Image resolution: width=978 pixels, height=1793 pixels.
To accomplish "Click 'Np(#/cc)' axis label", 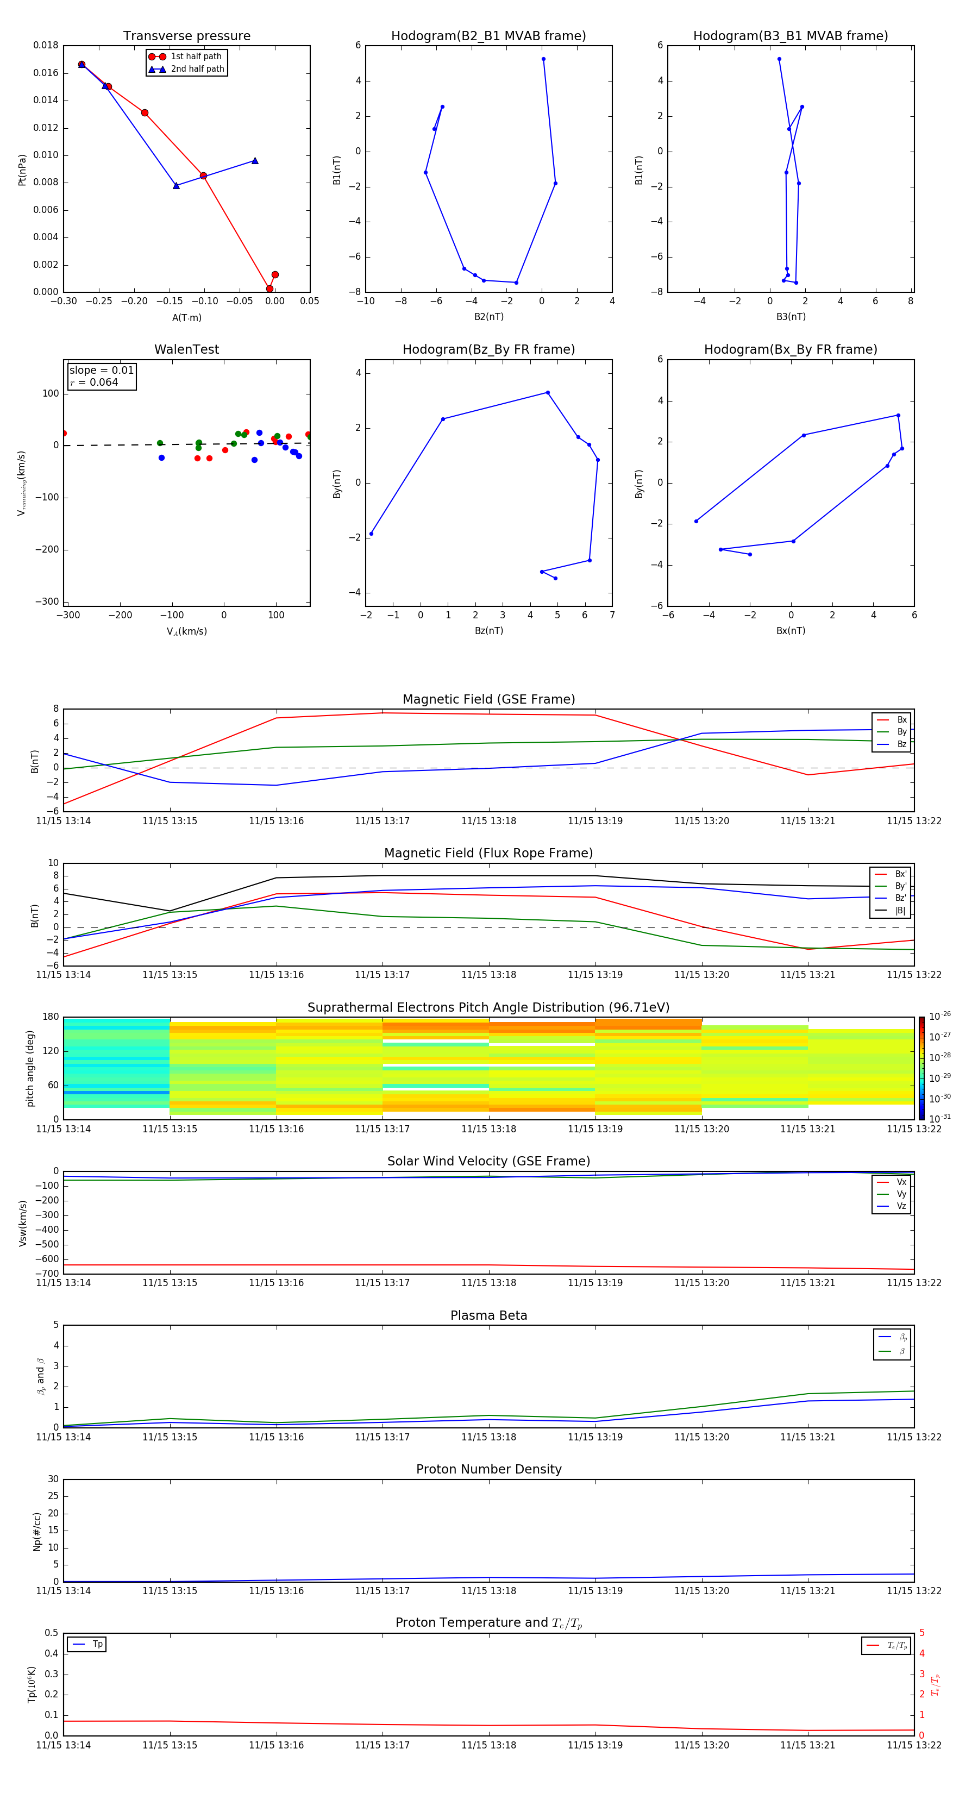I will point(37,1531).
